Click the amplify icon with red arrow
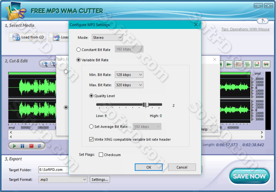Viewport: 276px width, 192px height. click(x=257, y=64)
